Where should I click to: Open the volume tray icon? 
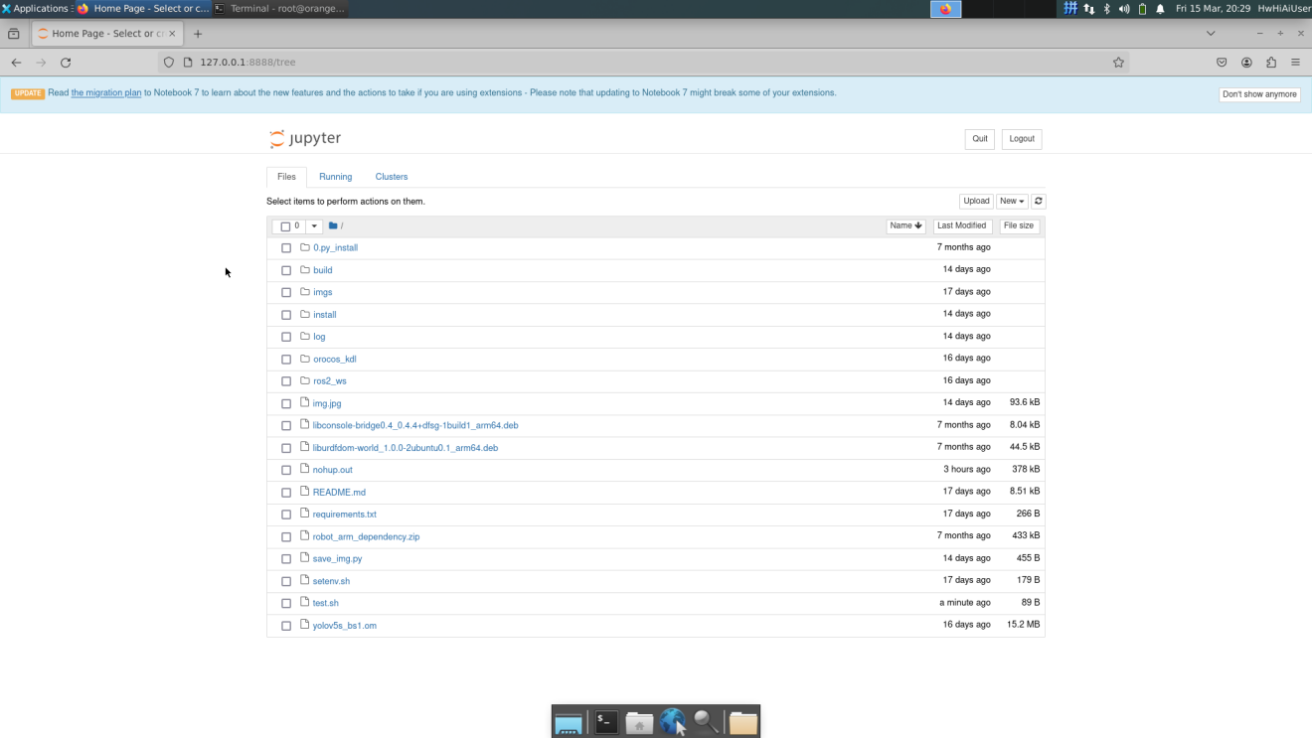[x=1124, y=9]
